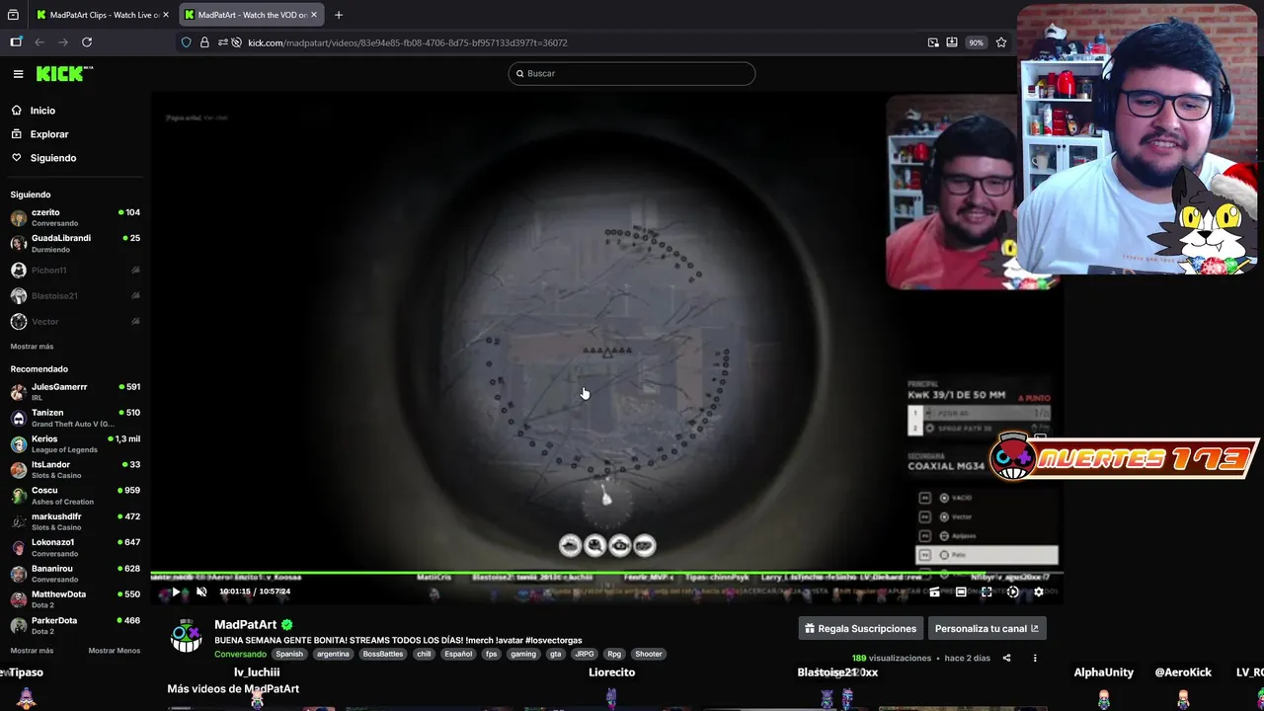Open Explorar in the sidebar
The height and width of the screenshot is (711, 1264).
(x=49, y=134)
